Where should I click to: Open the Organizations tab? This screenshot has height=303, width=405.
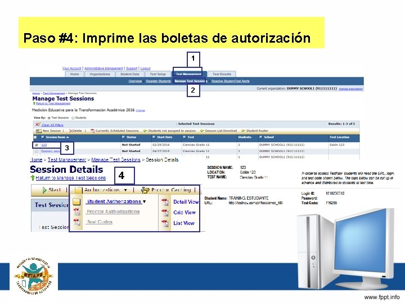click(100, 74)
